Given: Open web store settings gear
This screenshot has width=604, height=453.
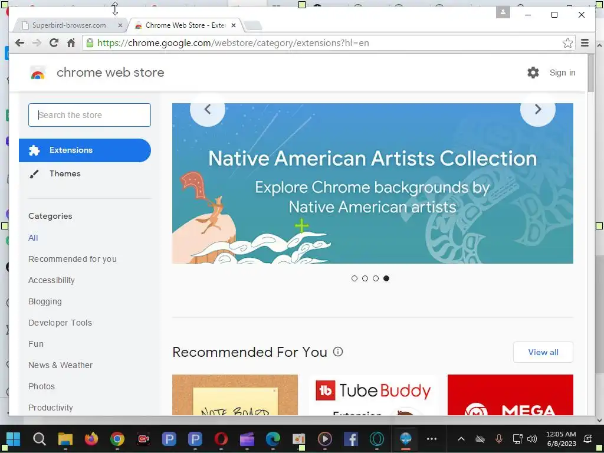Looking at the screenshot, I should (533, 73).
